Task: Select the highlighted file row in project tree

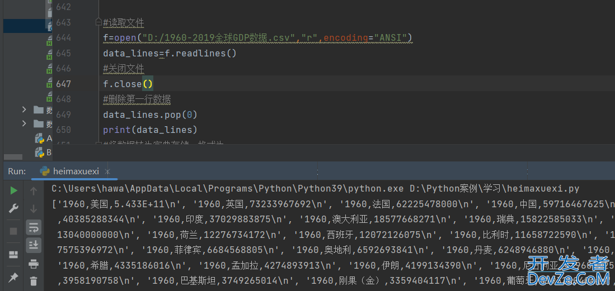Action: (27, 26)
